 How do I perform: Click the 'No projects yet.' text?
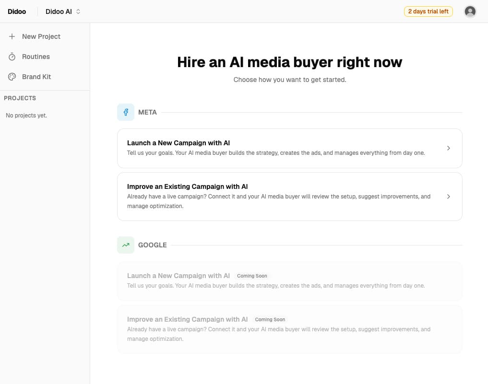click(26, 116)
